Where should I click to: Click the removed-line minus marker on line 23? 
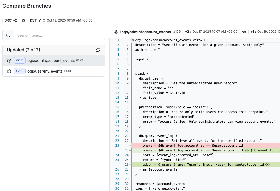click(130, 146)
